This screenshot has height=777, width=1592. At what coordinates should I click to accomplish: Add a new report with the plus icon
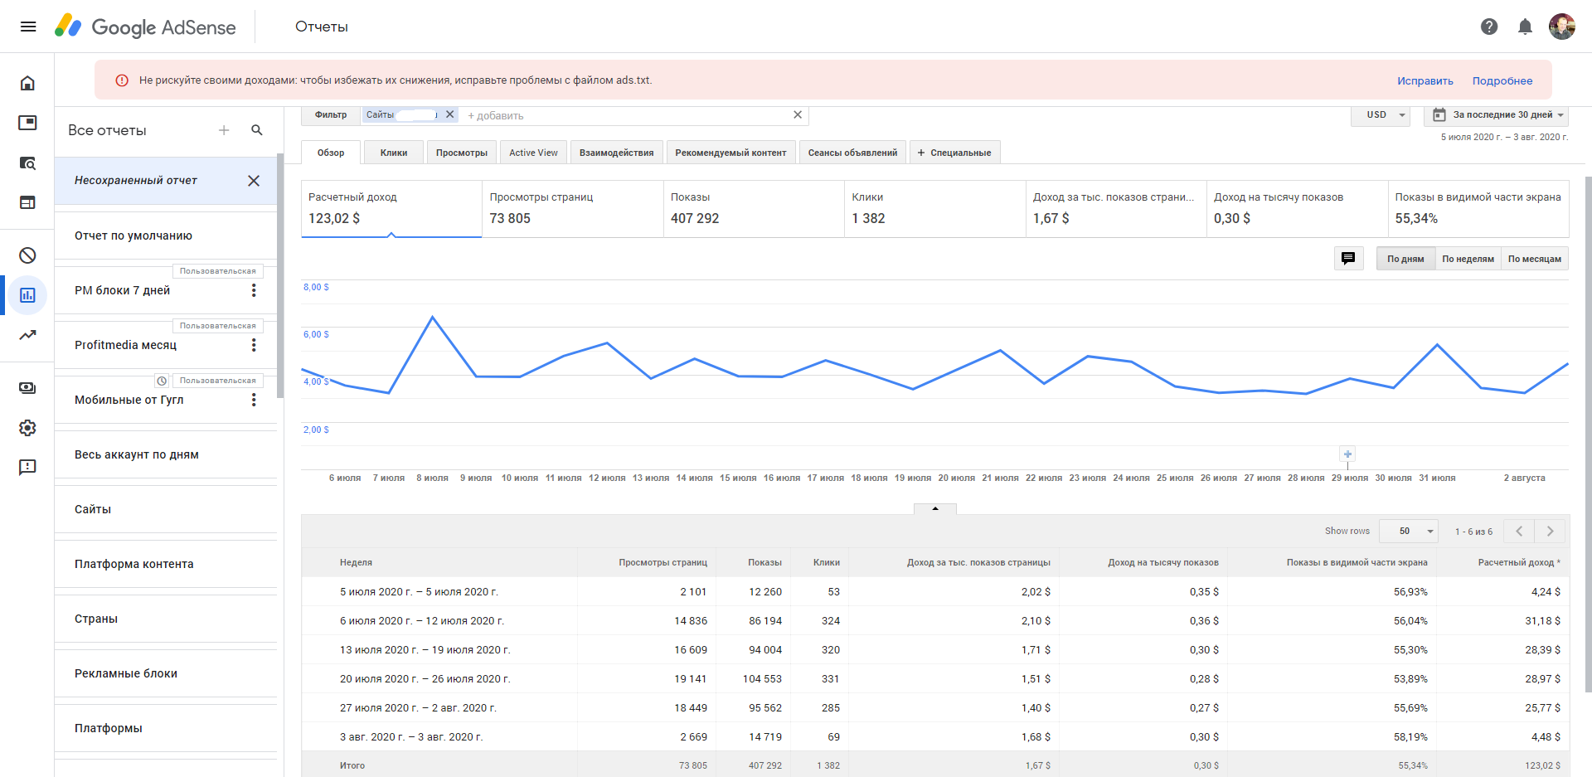click(x=224, y=130)
